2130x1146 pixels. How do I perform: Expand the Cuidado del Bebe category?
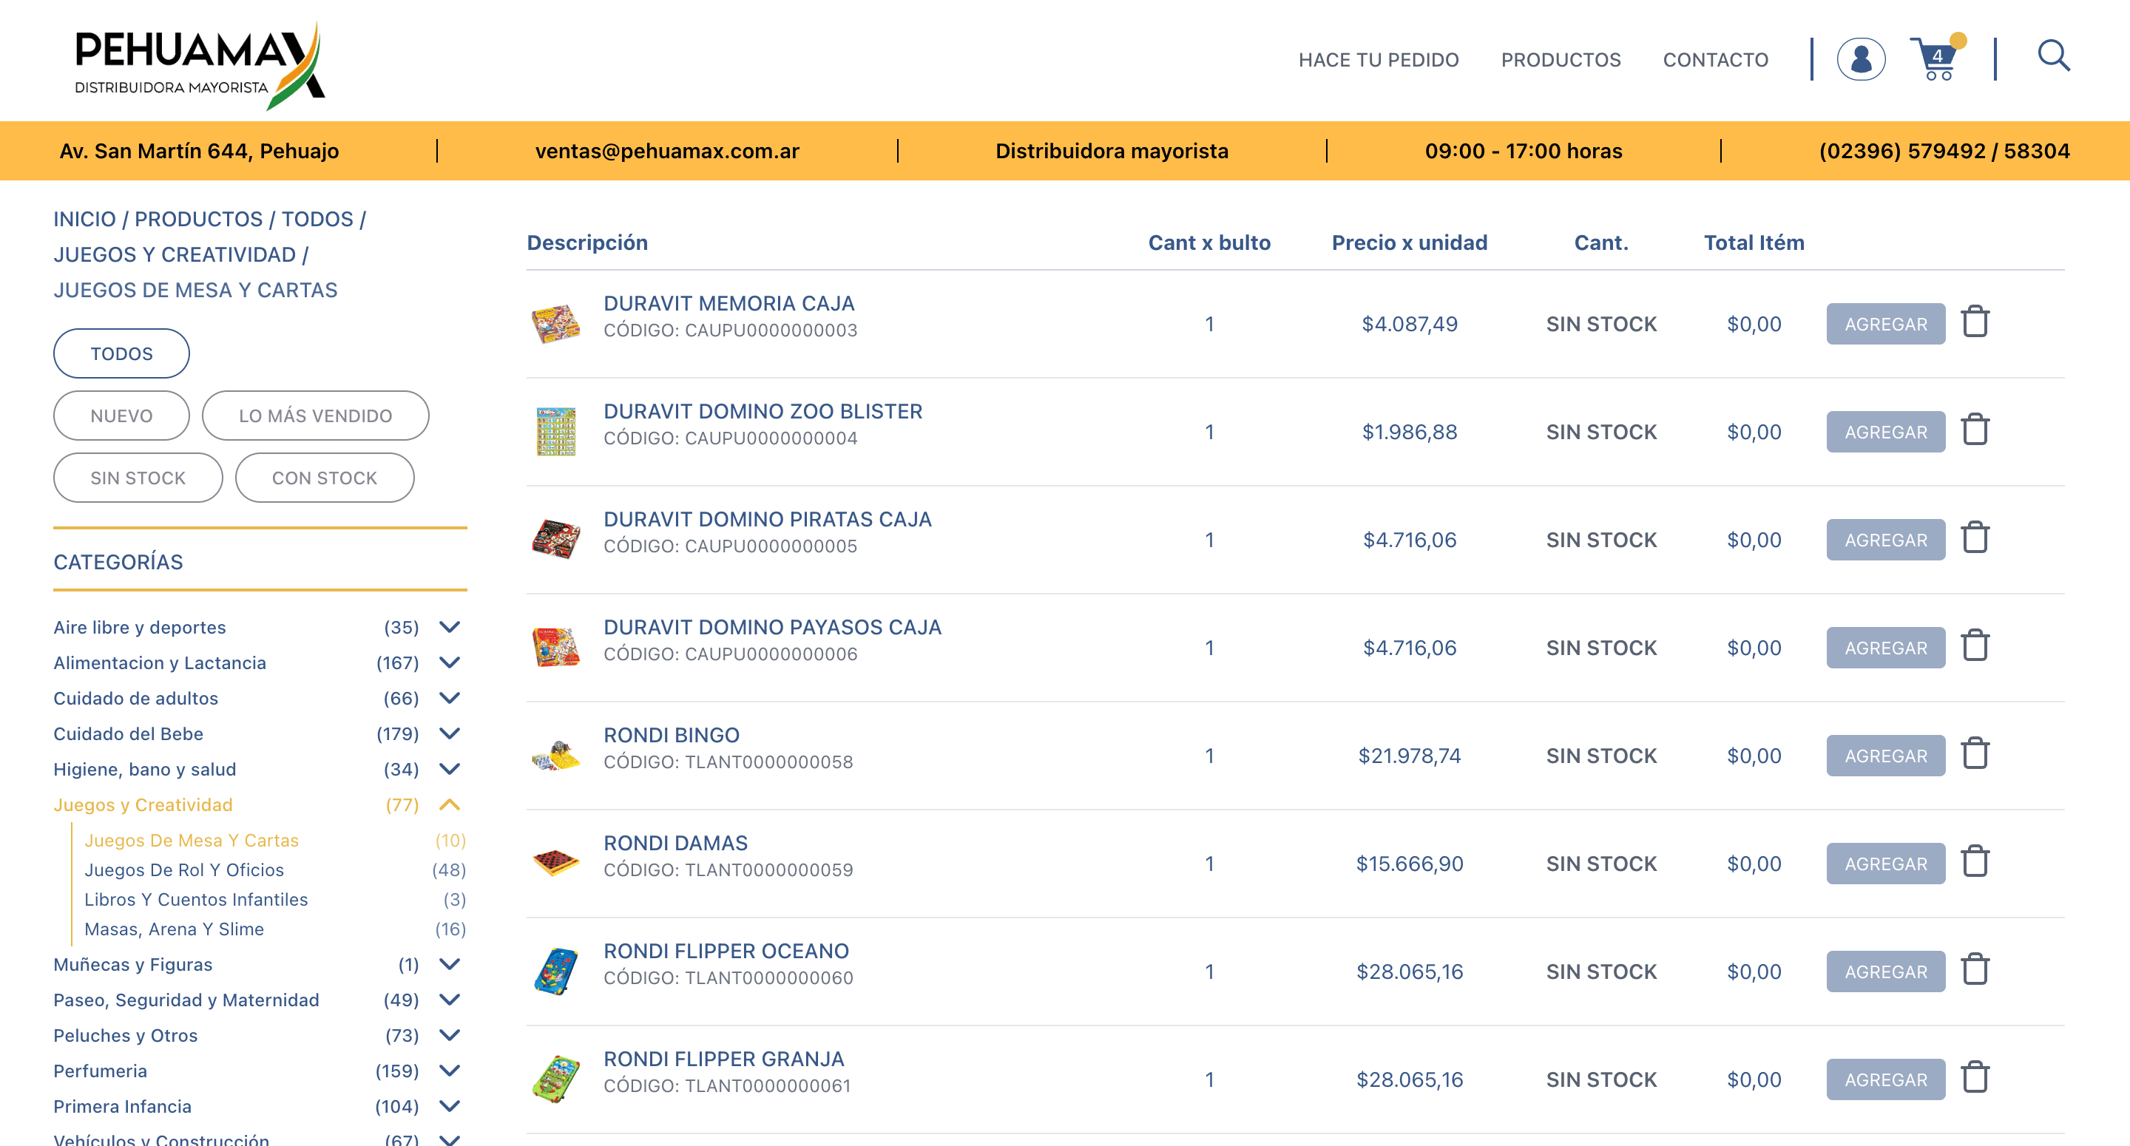point(449,733)
